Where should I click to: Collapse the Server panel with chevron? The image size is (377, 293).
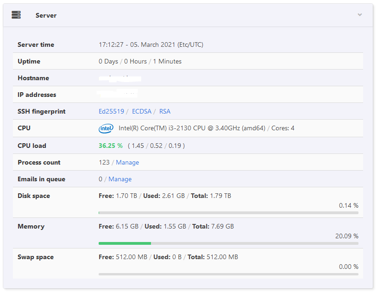[x=359, y=15]
